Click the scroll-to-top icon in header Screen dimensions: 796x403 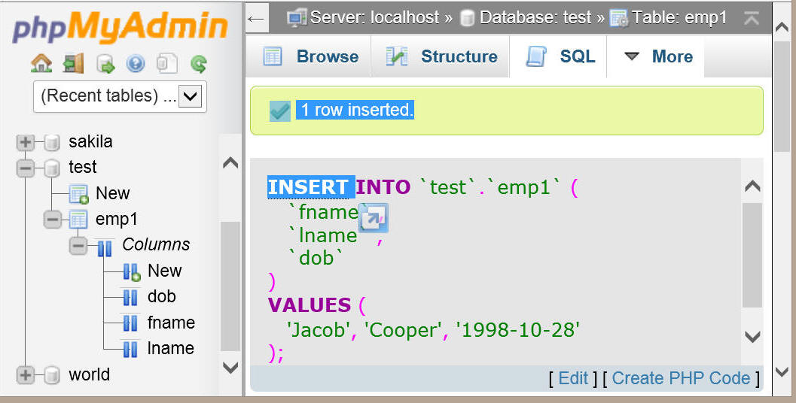click(752, 18)
